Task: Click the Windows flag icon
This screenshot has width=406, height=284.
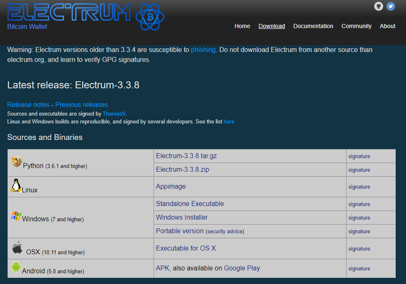Action: pyautogui.click(x=16, y=215)
